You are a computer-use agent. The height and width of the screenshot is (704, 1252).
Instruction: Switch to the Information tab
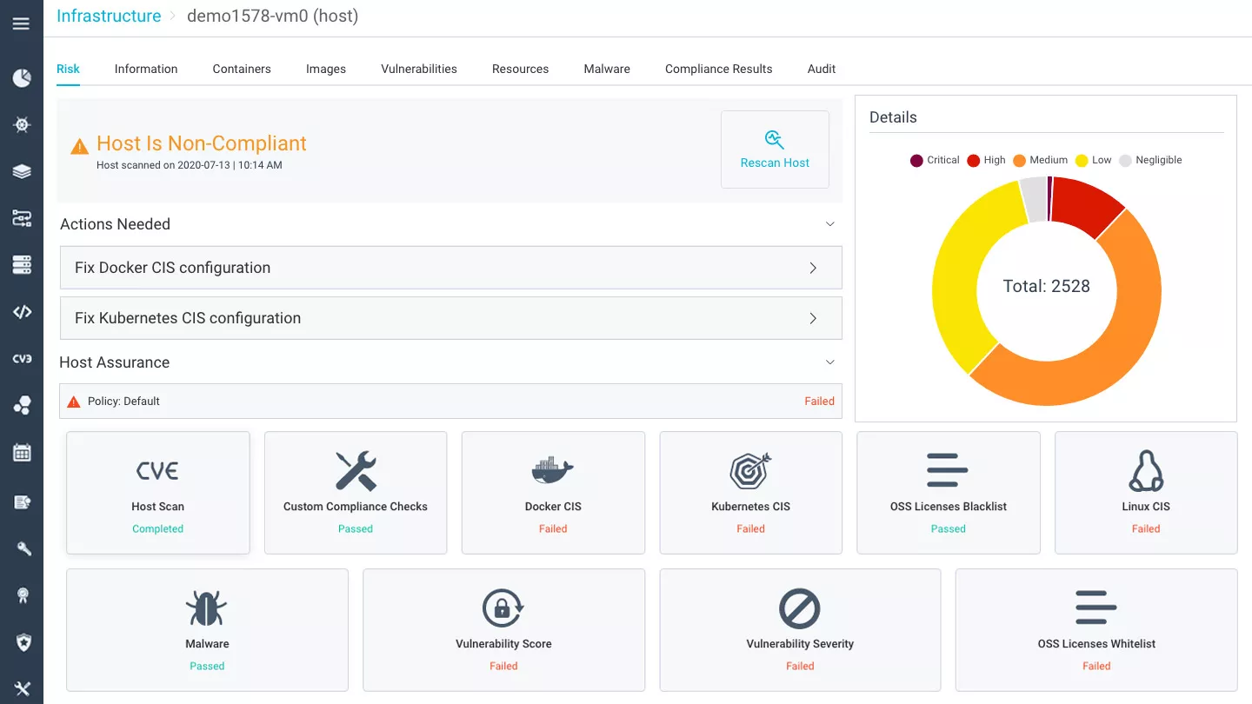146,69
